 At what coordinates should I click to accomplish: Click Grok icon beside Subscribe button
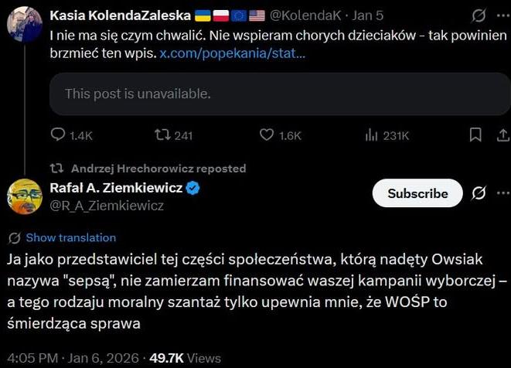(x=479, y=193)
